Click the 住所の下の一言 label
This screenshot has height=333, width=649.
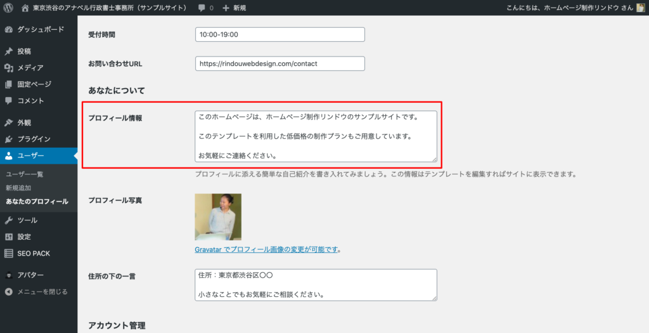tap(112, 277)
